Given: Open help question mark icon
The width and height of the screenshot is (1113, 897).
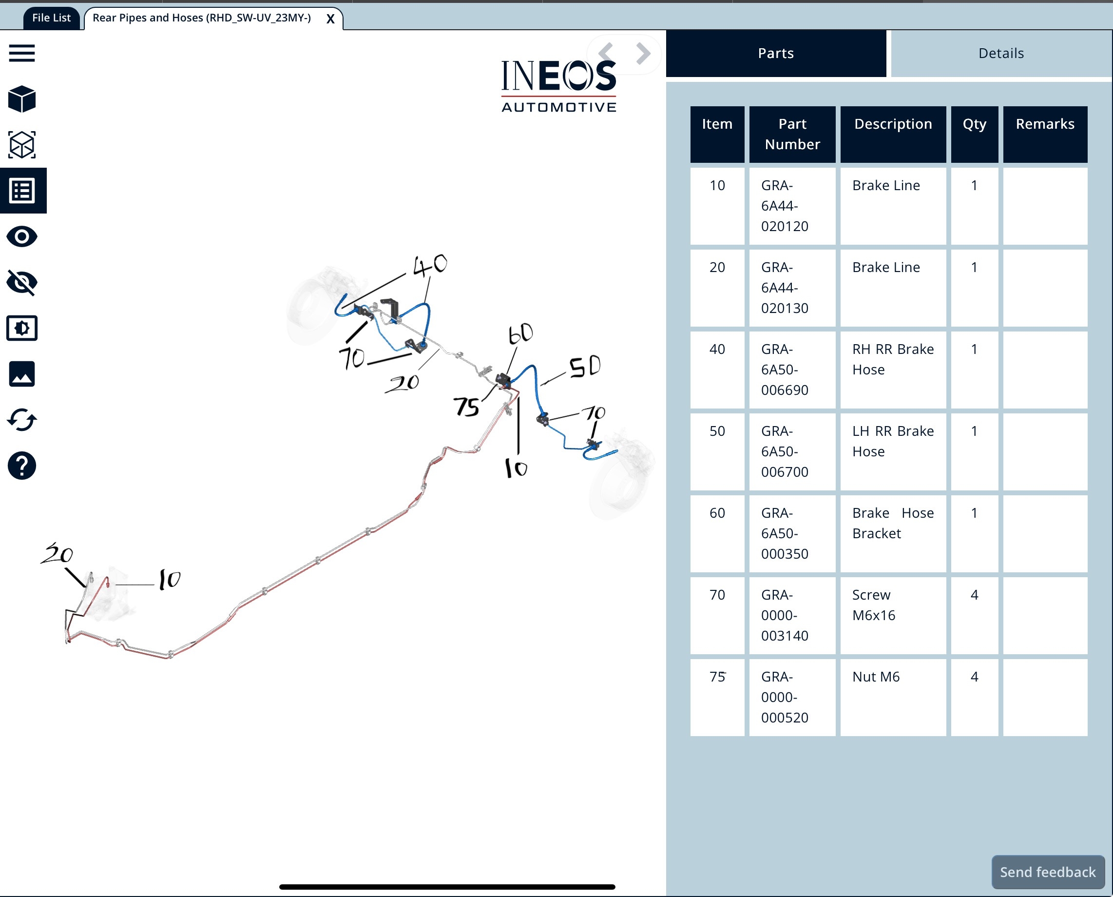Looking at the screenshot, I should click(22, 466).
